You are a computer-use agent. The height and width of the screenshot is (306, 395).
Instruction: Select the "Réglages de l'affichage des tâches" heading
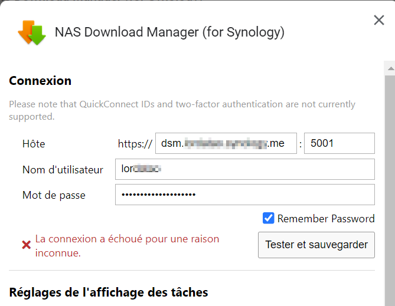(x=109, y=292)
